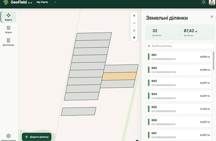Open the Договори contracts tab

pyautogui.click(x=8, y=42)
